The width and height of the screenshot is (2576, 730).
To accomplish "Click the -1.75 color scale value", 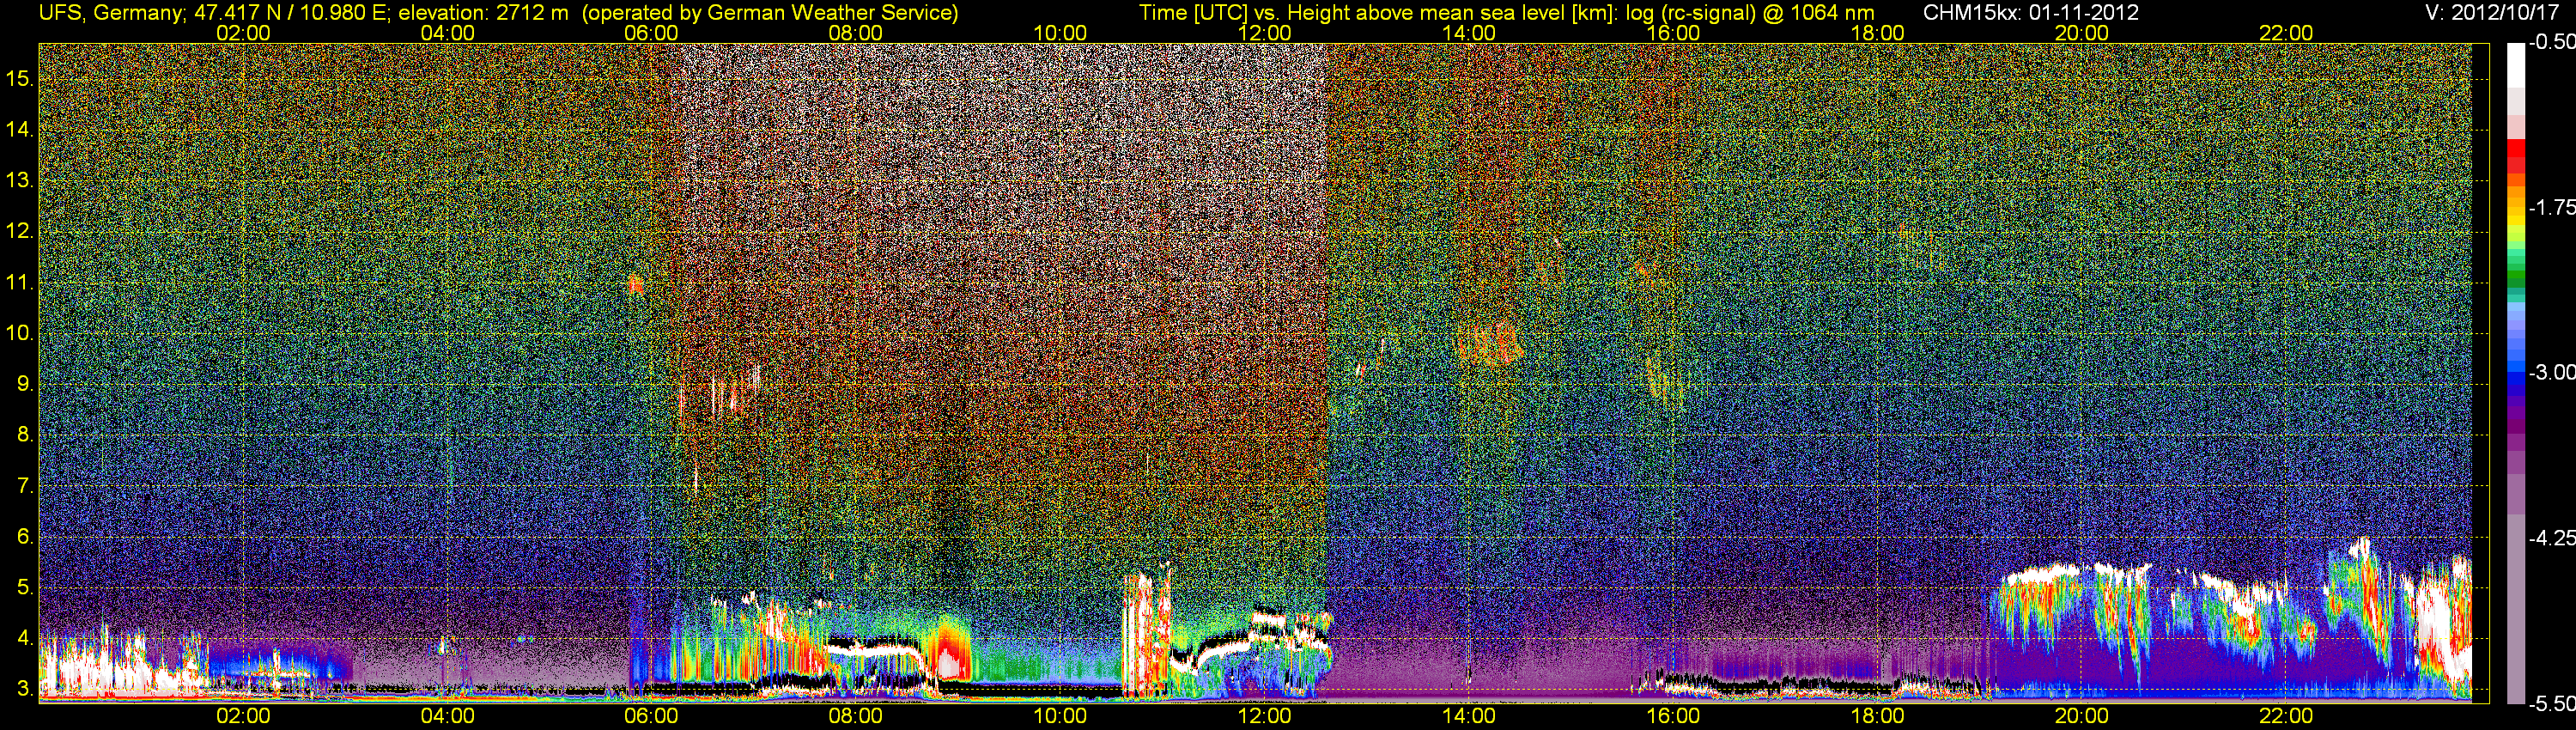I will click(x=2551, y=208).
